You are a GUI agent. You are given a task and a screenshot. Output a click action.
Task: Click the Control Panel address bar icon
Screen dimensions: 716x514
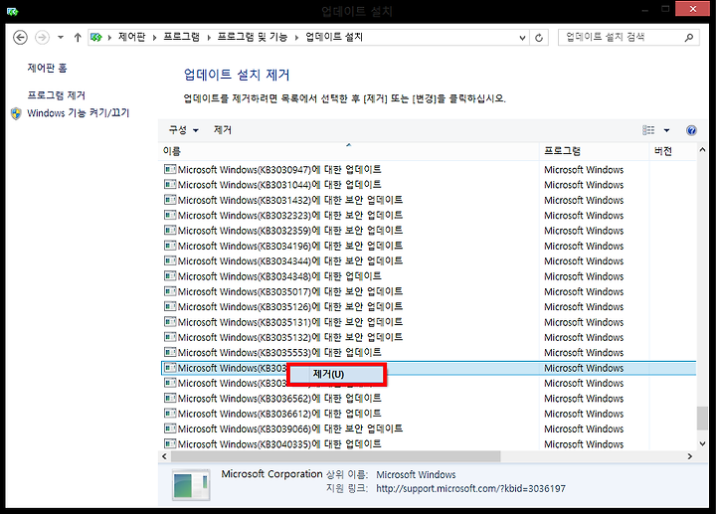click(x=95, y=38)
